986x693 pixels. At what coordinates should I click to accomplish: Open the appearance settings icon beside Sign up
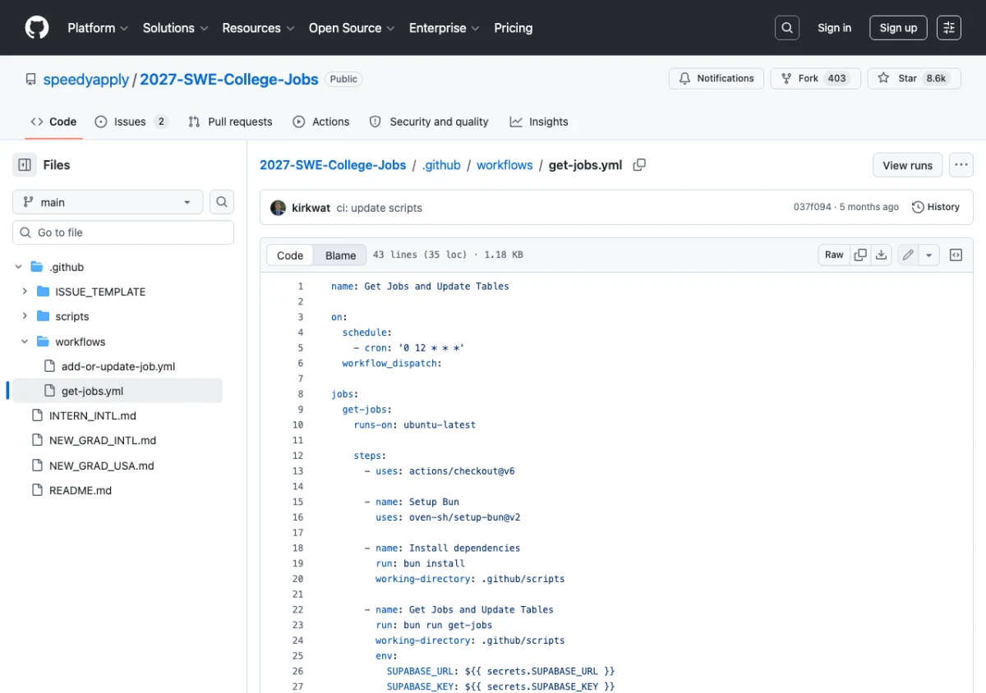click(949, 28)
